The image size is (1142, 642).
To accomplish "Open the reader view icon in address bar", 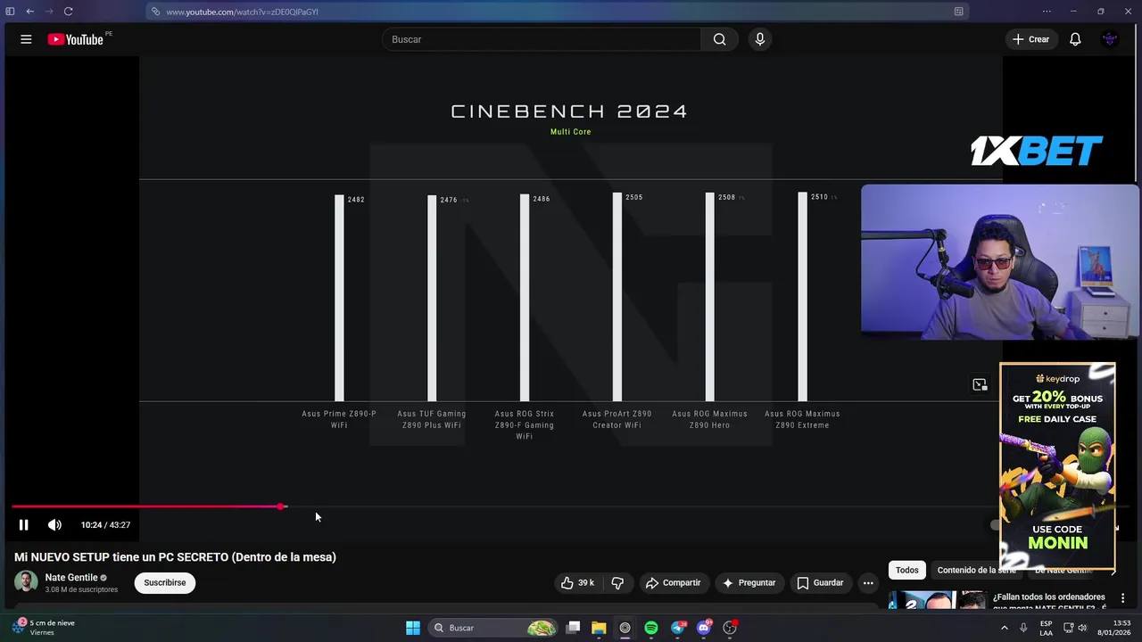I will (958, 12).
